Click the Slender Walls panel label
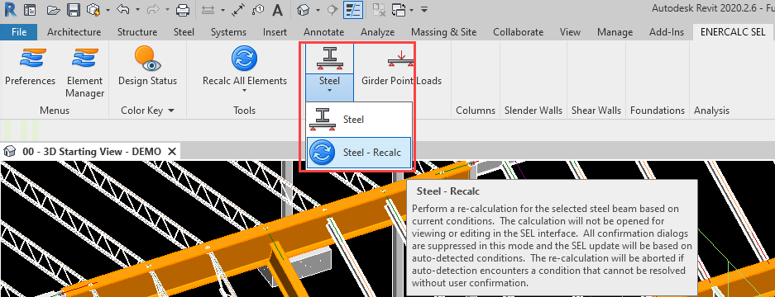Viewport: 775px width, 297px height. 533,111
